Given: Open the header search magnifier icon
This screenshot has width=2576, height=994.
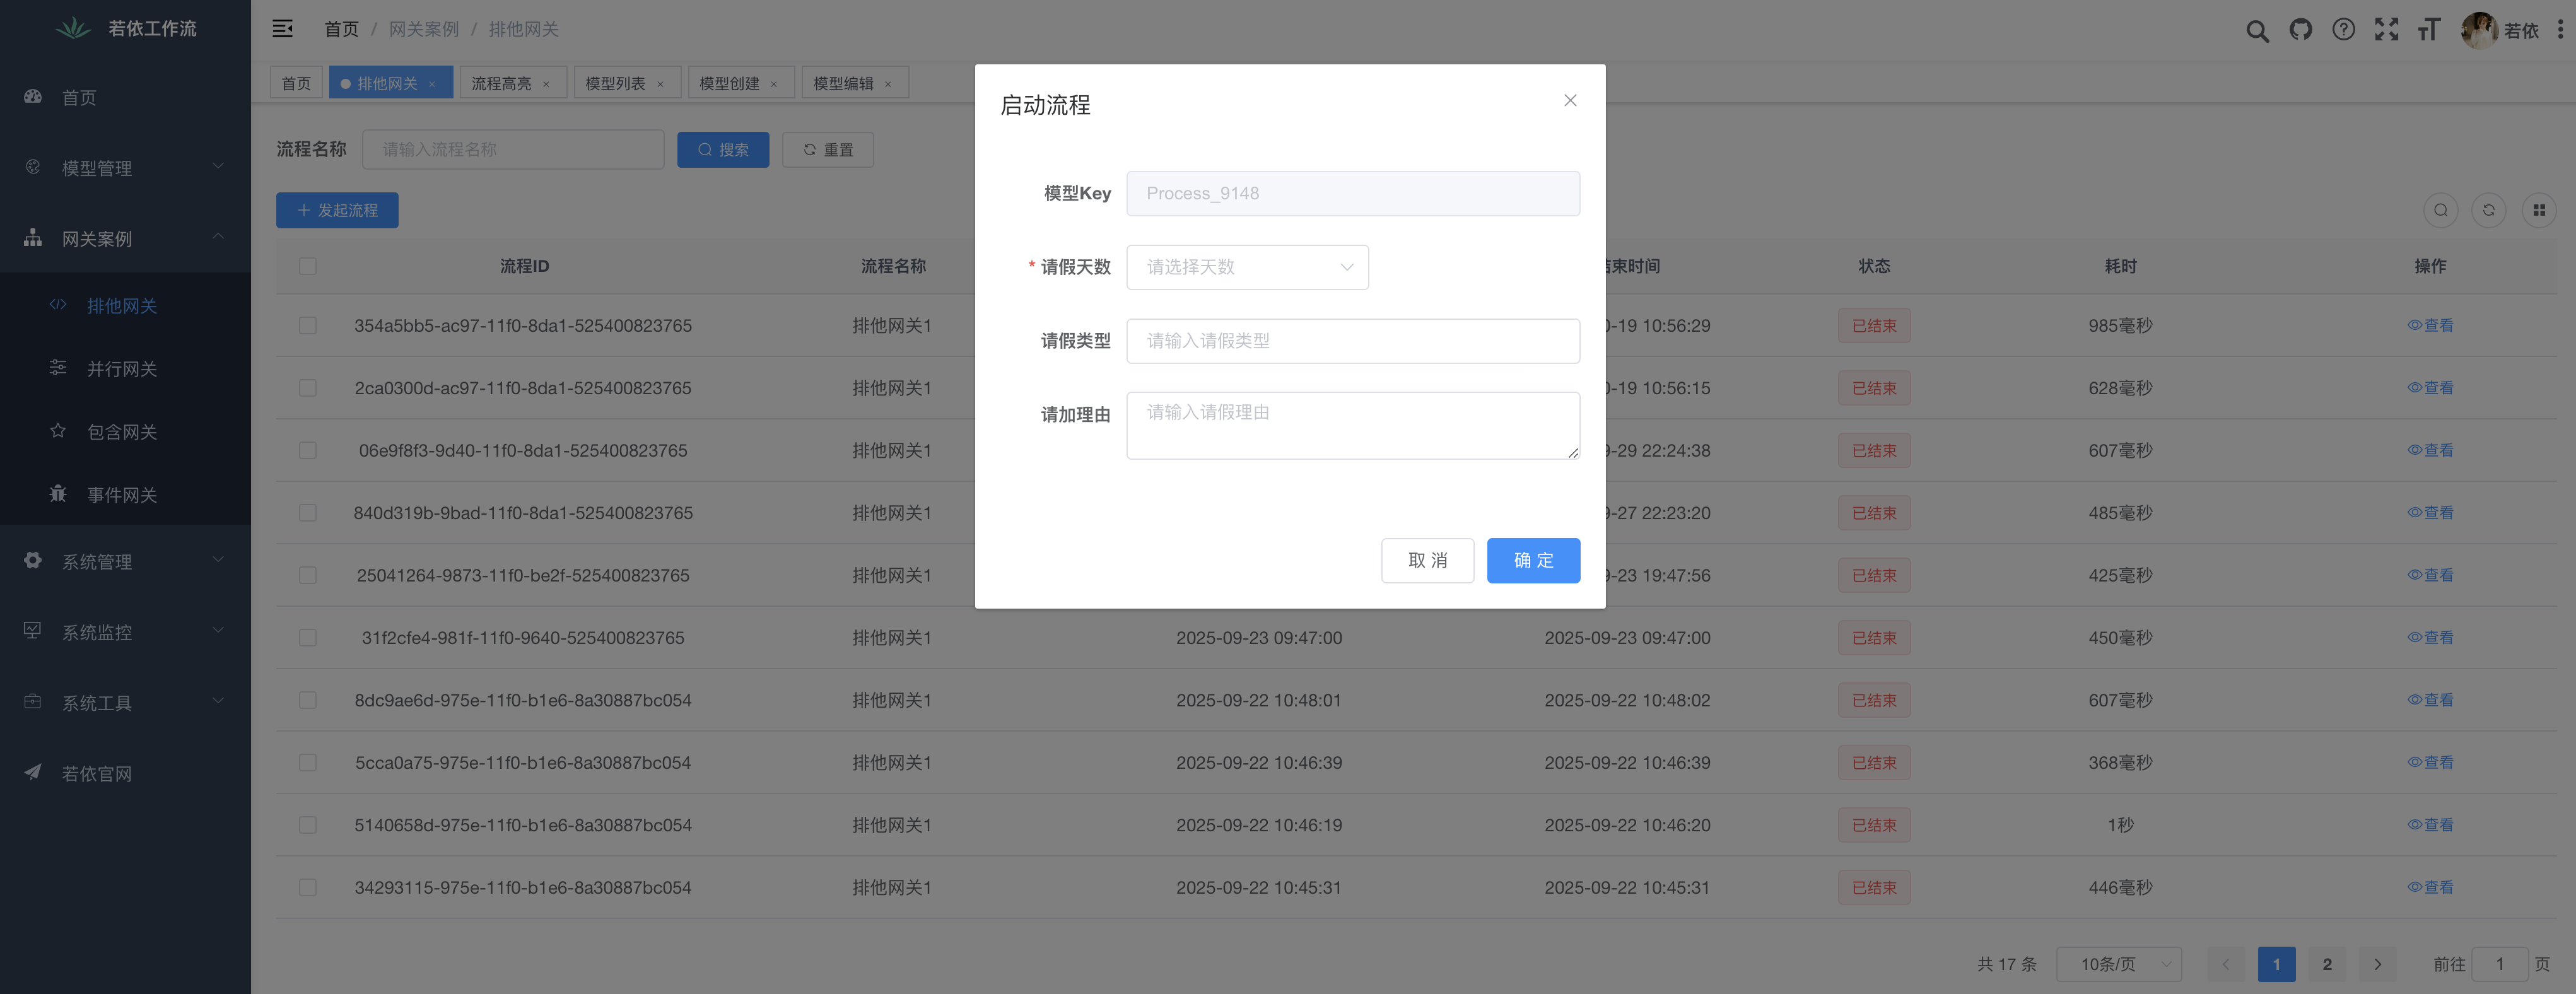Looking at the screenshot, I should [x=2257, y=30].
